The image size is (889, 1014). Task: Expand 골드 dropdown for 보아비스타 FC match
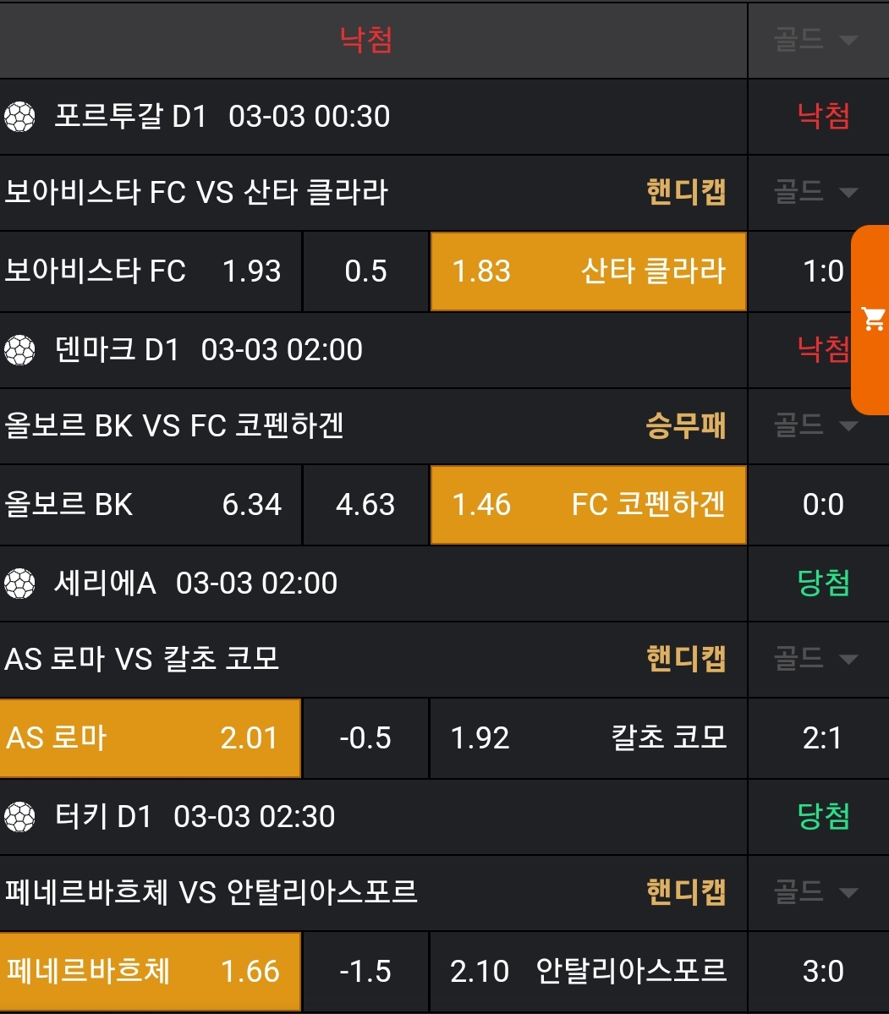(816, 192)
